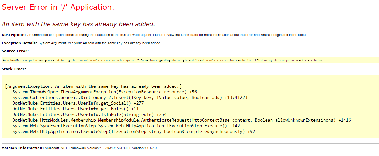The width and height of the screenshot is (379, 156).
Task: Click the MembershipModule.AuthenticateRequest stack line
Action: pyautogui.click(x=182, y=120)
